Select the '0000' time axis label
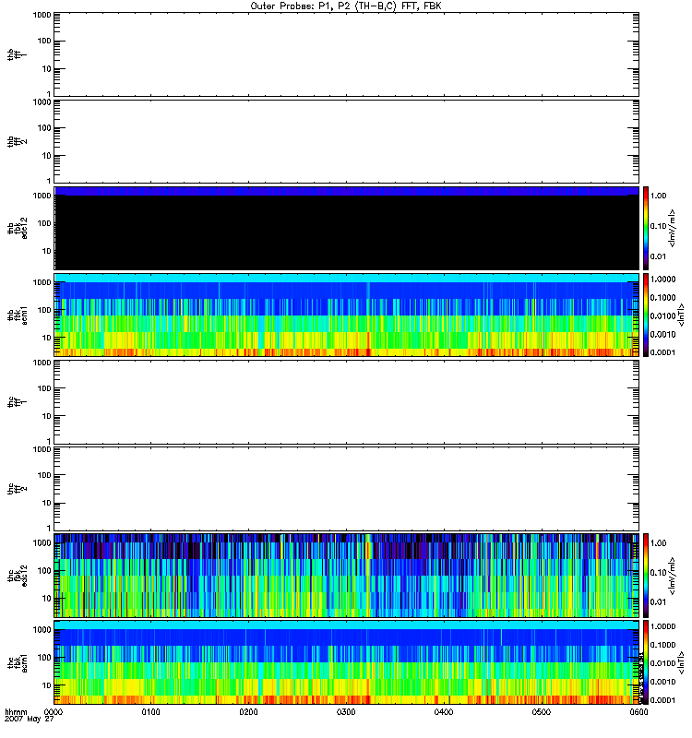Image resolution: width=692 pixels, height=738 pixels. point(53,712)
